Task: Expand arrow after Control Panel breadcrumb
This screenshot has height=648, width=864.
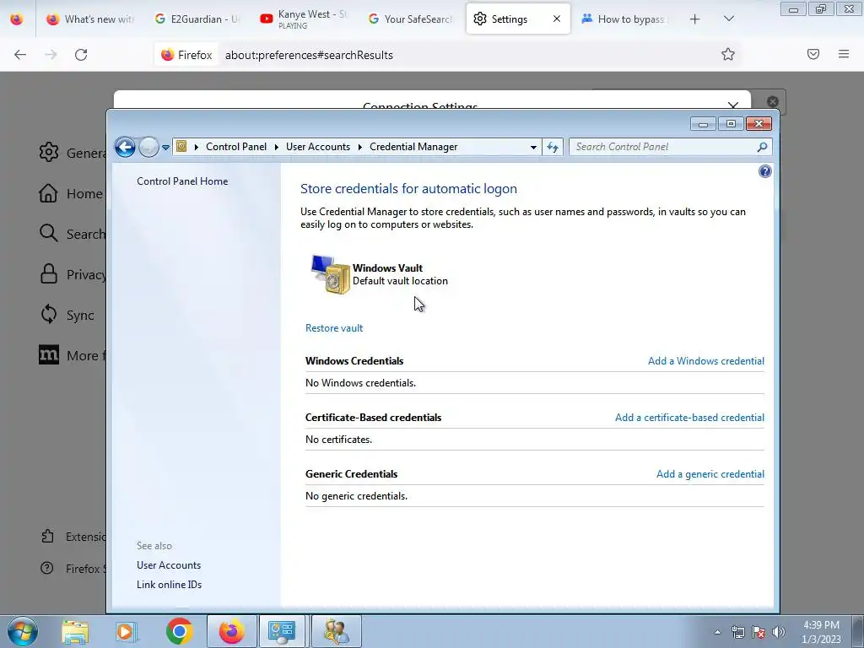Action: tap(277, 147)
